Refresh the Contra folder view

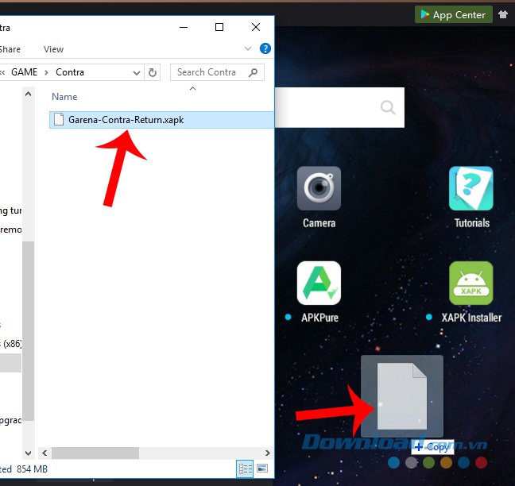(x=153, y=72)
